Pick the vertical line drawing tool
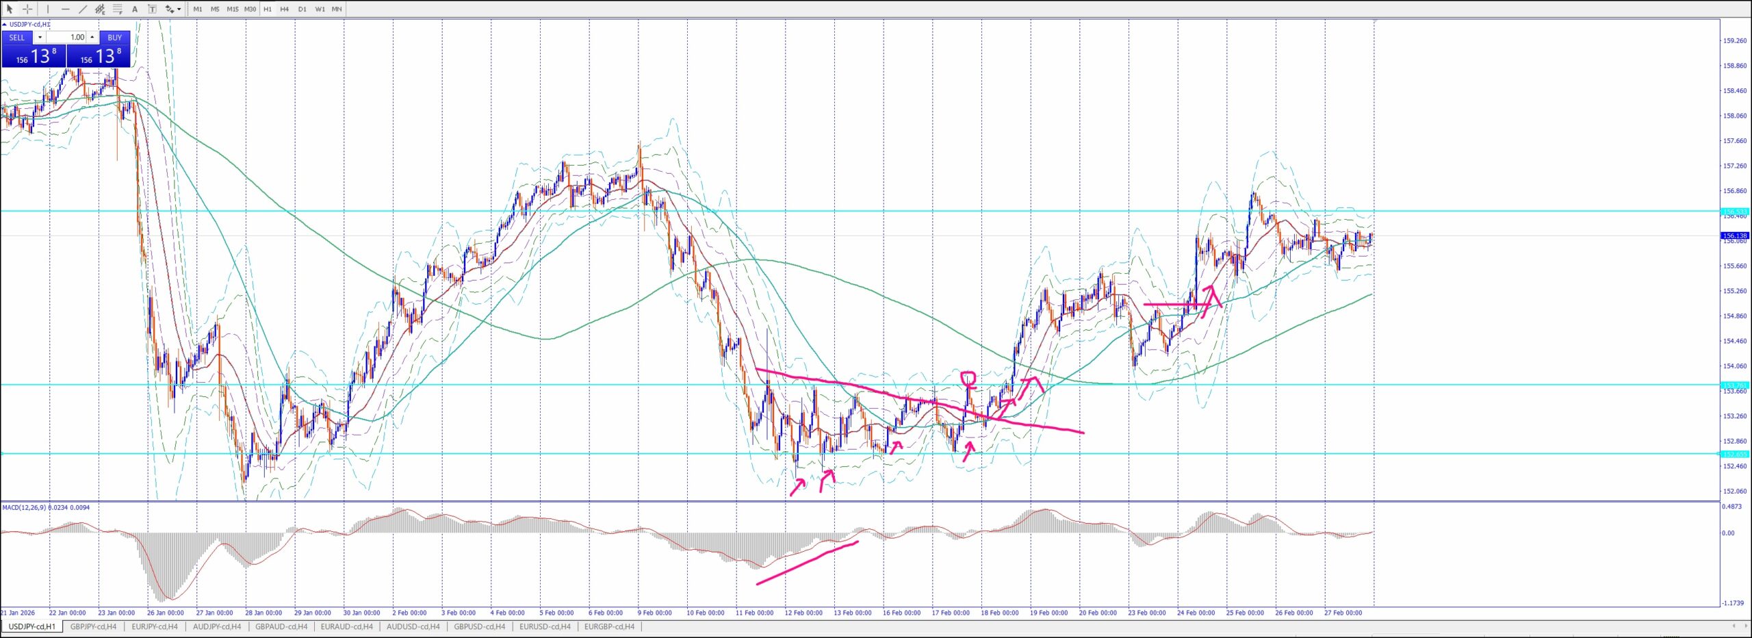 (x=48, y=9)
